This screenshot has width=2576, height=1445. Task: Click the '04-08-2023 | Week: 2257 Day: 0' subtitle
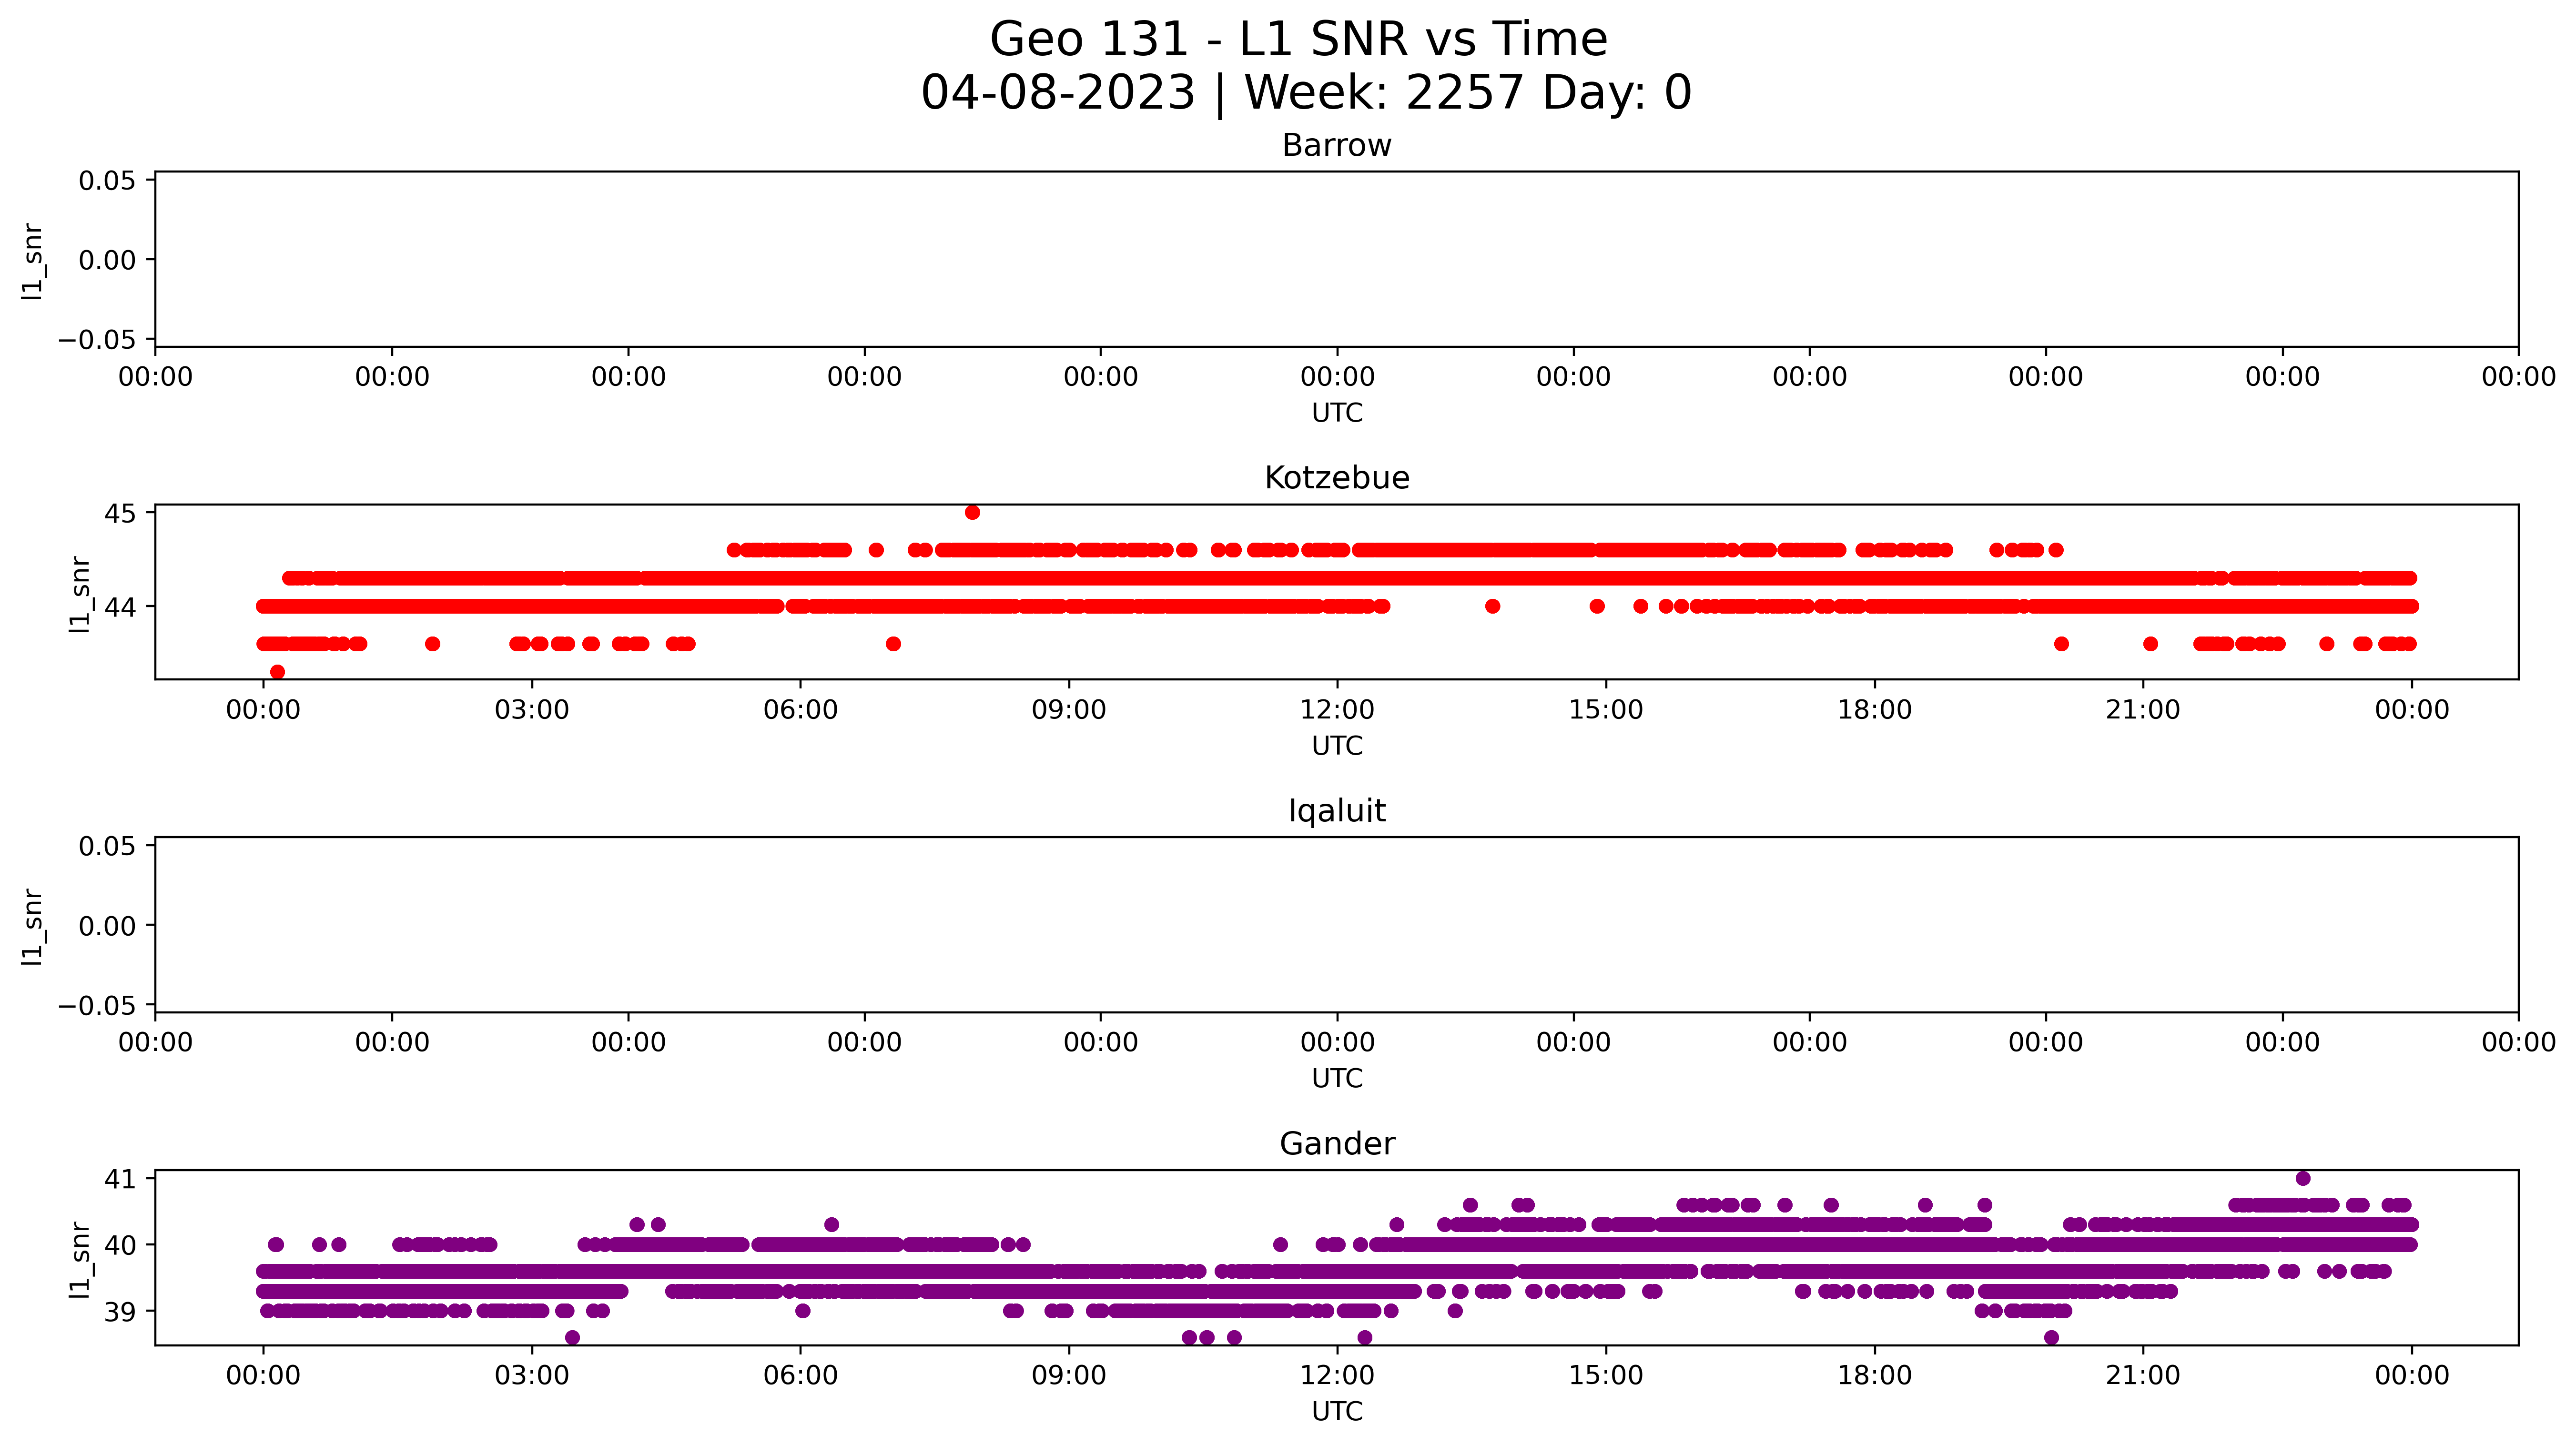pos(1306,93)
